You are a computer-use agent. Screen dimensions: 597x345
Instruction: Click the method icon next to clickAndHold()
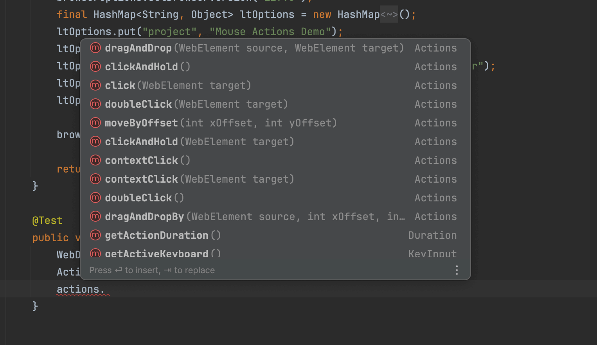[x=95, y=66]
